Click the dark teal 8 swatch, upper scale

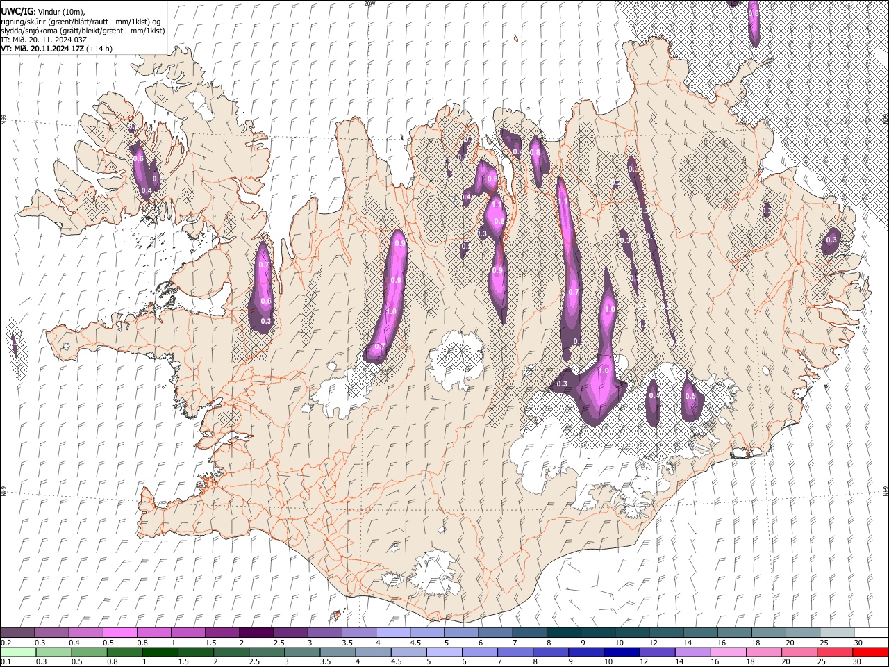coord(563,633)
